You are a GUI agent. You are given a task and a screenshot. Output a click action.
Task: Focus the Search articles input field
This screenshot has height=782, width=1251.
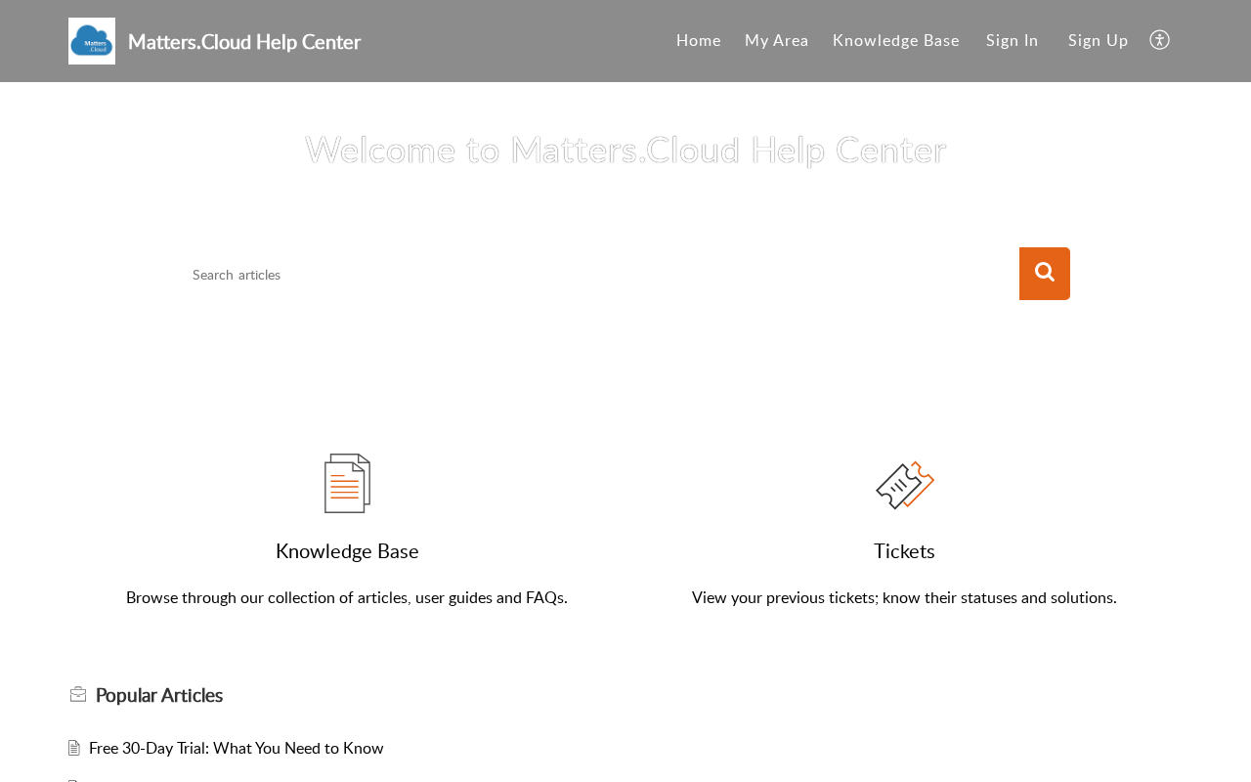[x=600, y=275]
